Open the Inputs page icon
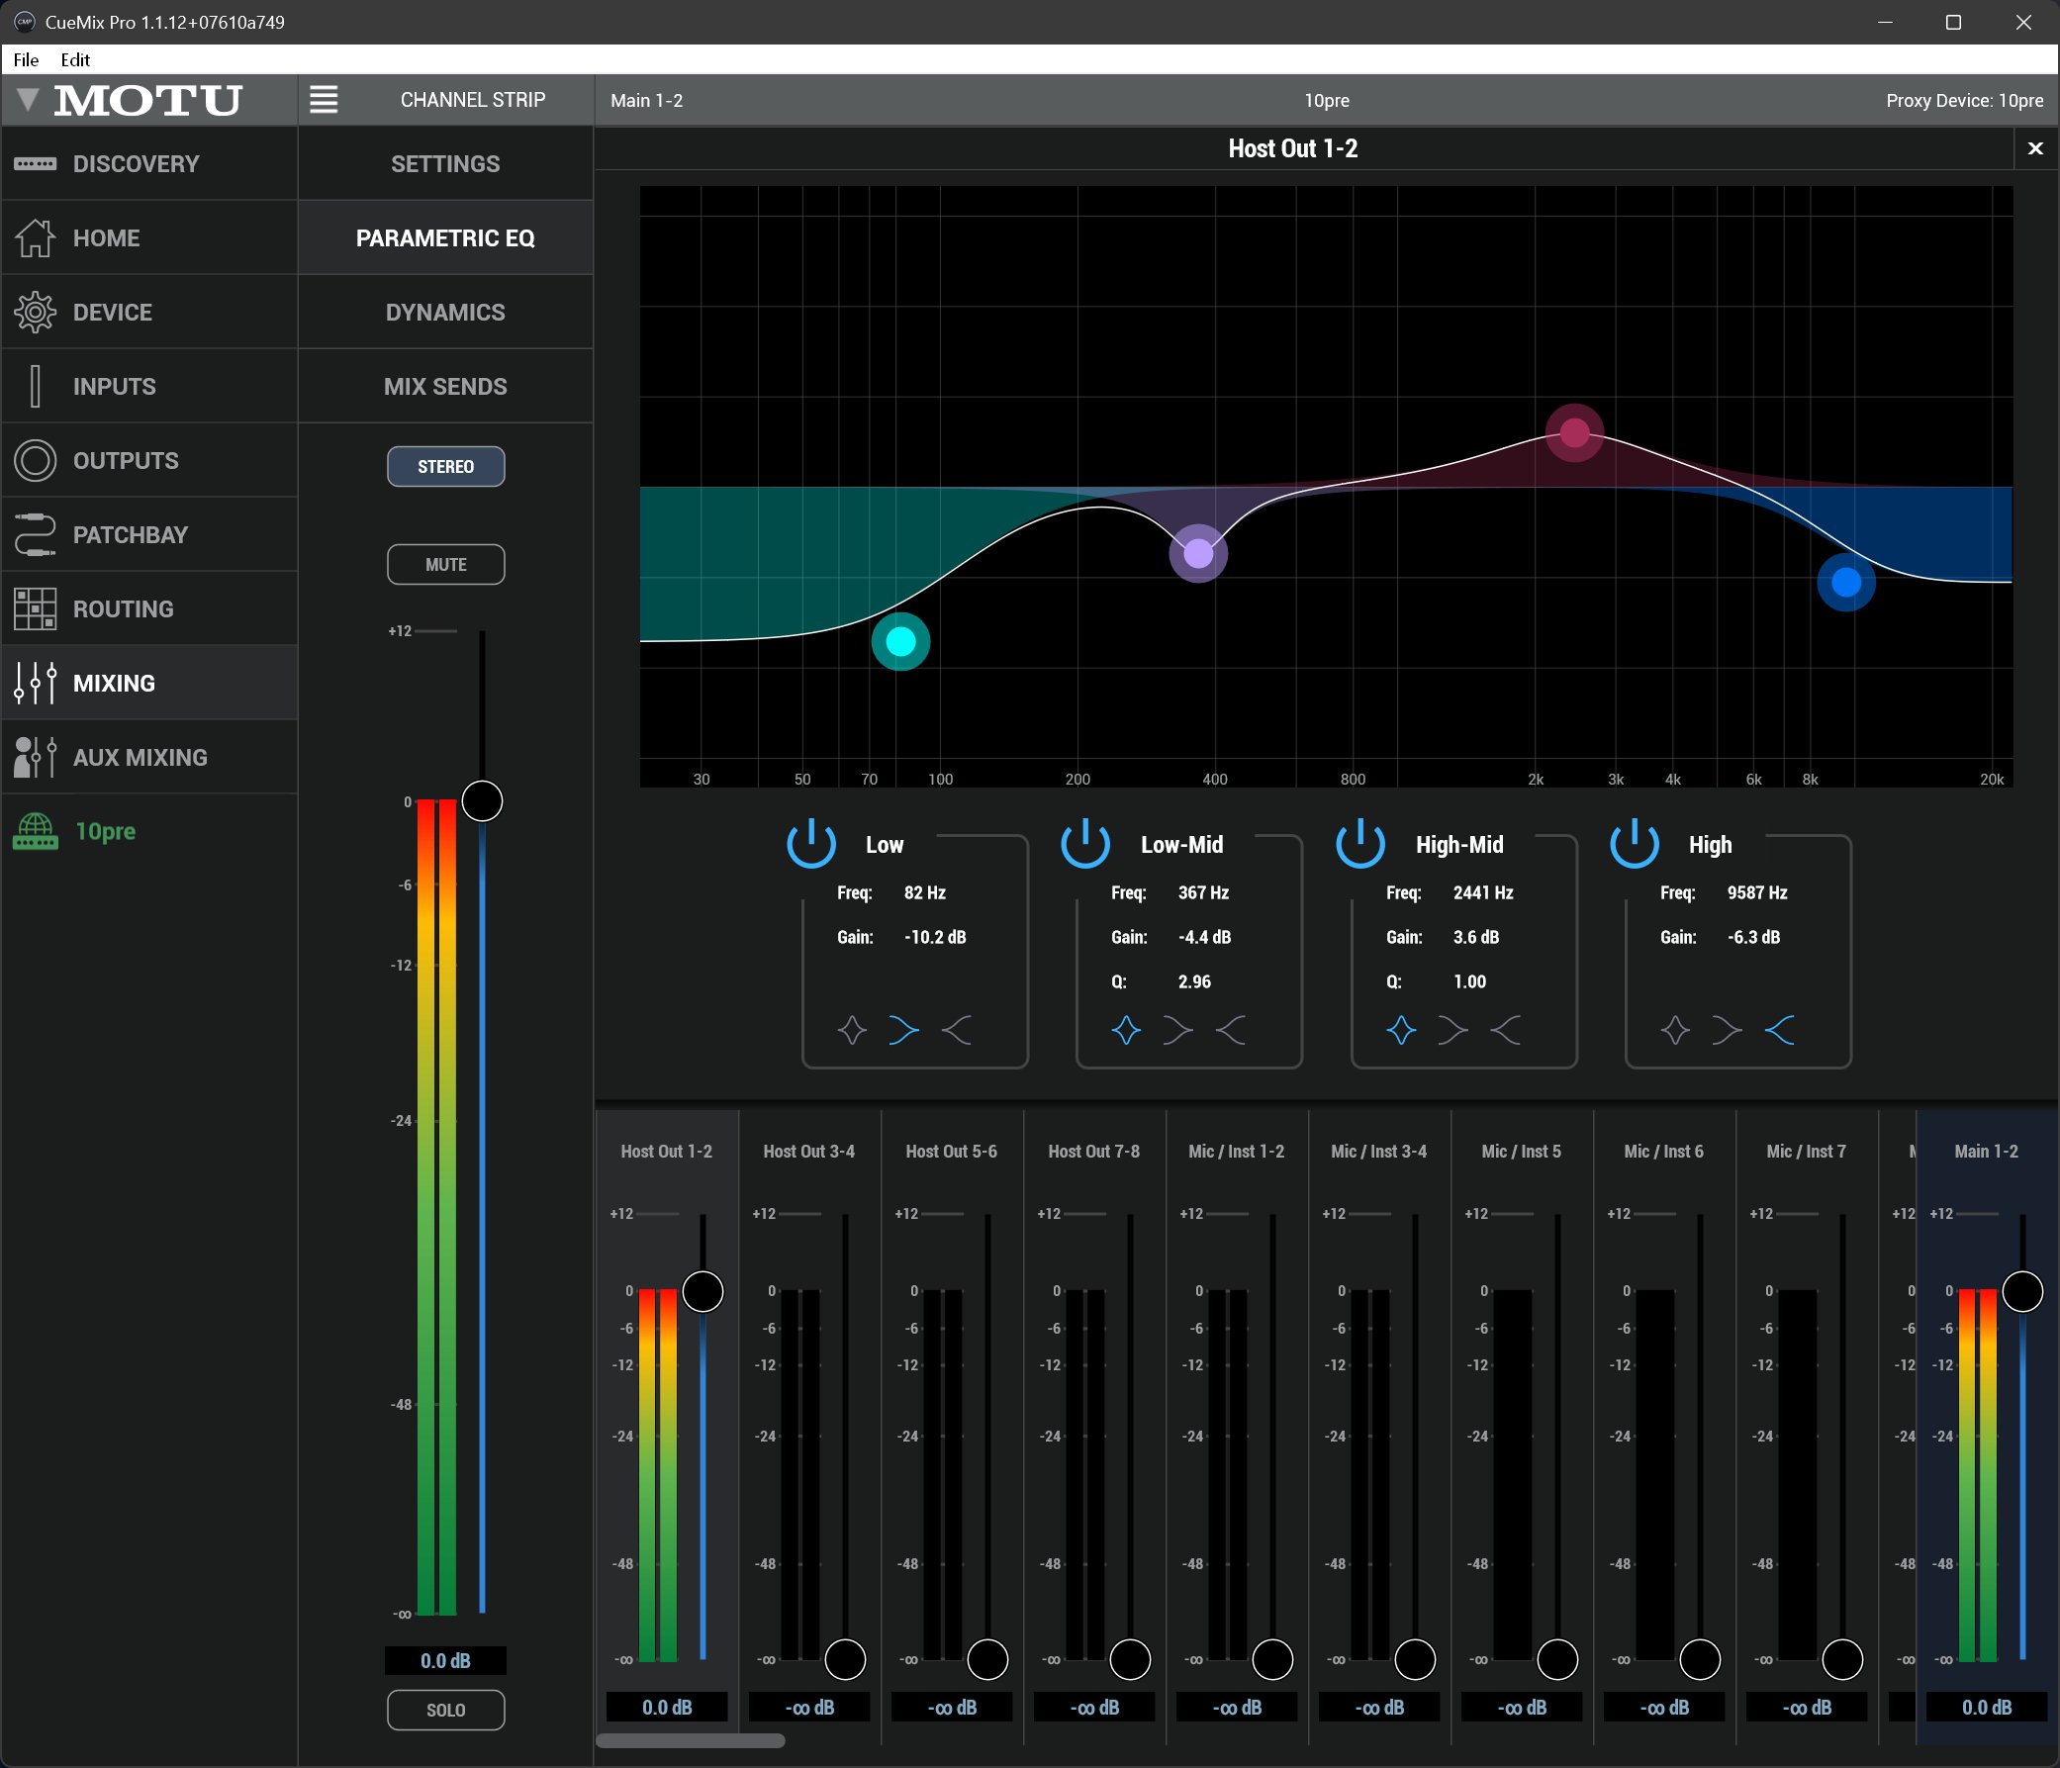The width and height of the screenshot is (2060, 1768). 35,386
